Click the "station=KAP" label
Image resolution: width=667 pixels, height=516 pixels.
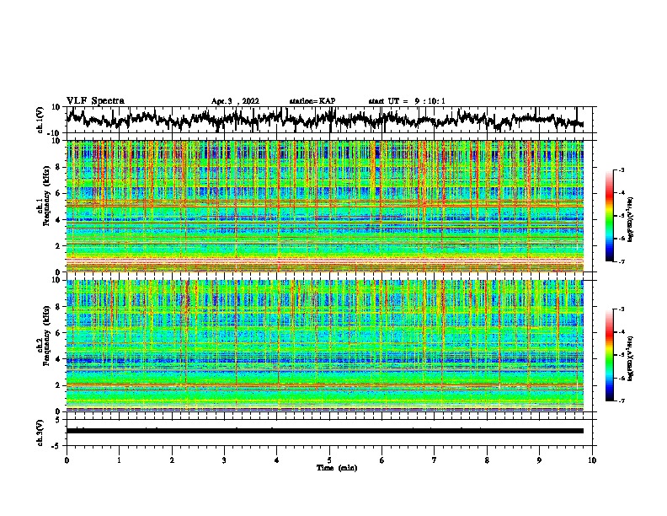tap(312, 101)
